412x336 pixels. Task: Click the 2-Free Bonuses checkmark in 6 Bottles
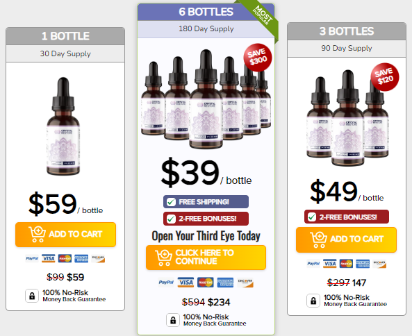pyautogui.click(x=172, y=219)
